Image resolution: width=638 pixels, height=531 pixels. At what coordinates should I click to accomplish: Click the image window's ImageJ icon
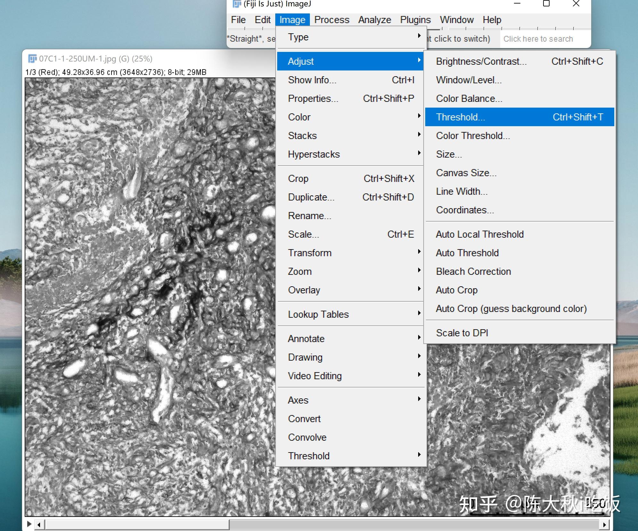pos(32,59)
